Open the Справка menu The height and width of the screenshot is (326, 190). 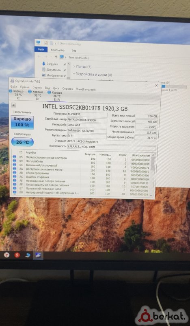click(67, 89)
